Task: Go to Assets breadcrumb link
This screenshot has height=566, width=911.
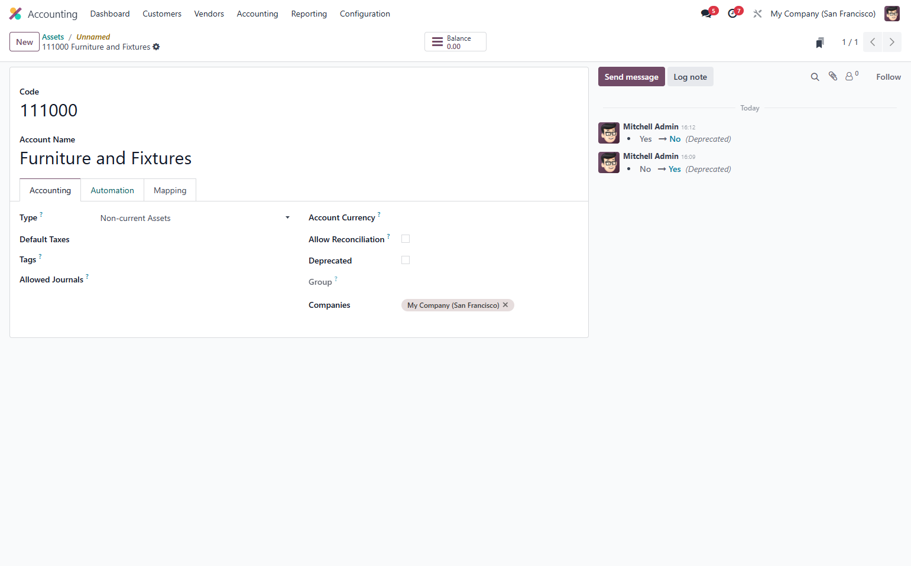Action: (53, 37)
